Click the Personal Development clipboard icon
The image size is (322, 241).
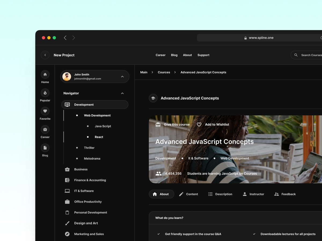point(67,212)
